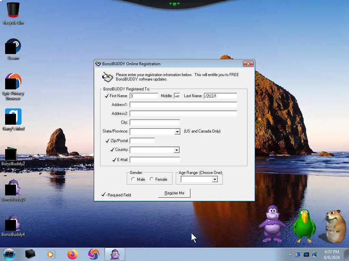Select the BonziBuddy2 desktop icon
The width and height of the screenshot is (349, 261).
[x=13, y=156]
